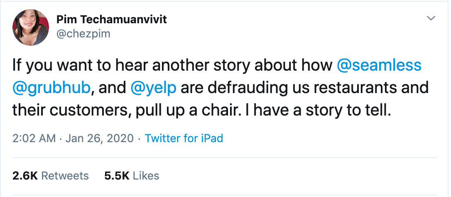
Task: Click the word Likes
Action: (145, 176)
